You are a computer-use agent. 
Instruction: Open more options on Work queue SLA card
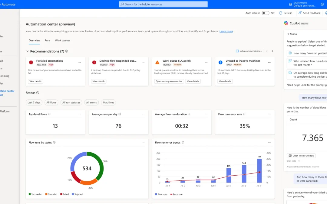pos(206,63)
